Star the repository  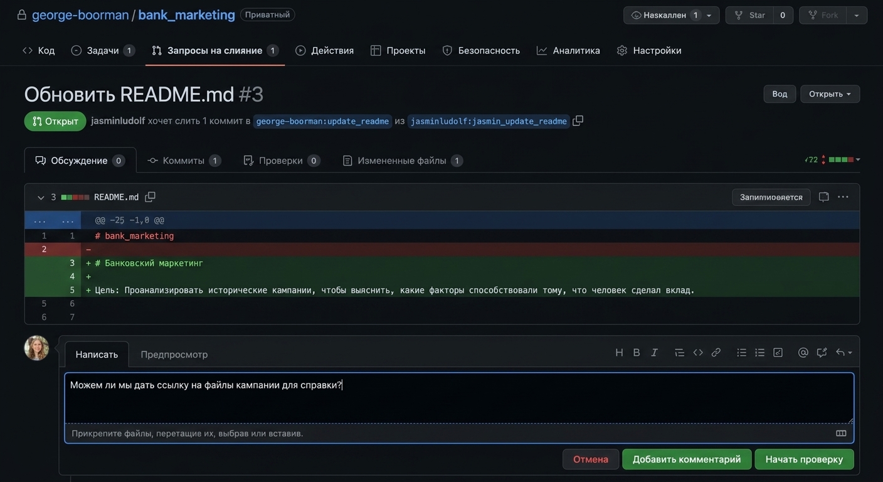(749, 15)
